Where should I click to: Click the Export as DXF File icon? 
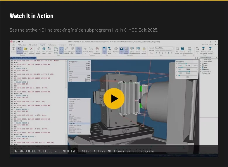click(x=182, y=50)
